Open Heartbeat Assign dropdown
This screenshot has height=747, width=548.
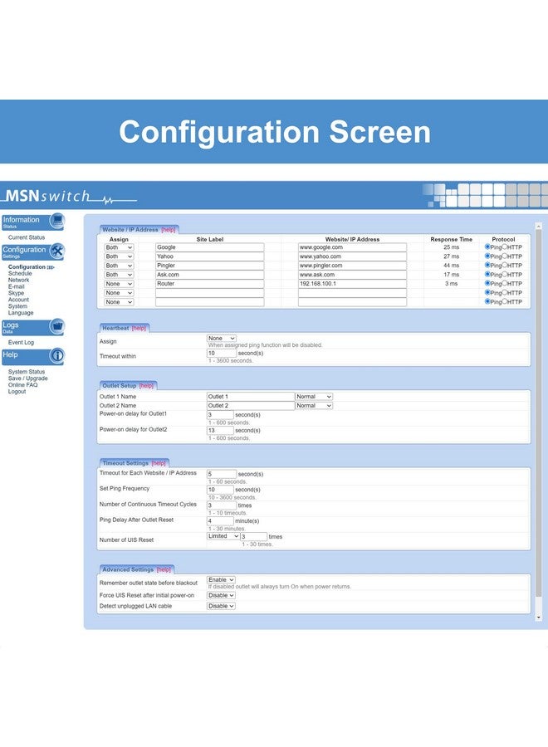point(222,339)
